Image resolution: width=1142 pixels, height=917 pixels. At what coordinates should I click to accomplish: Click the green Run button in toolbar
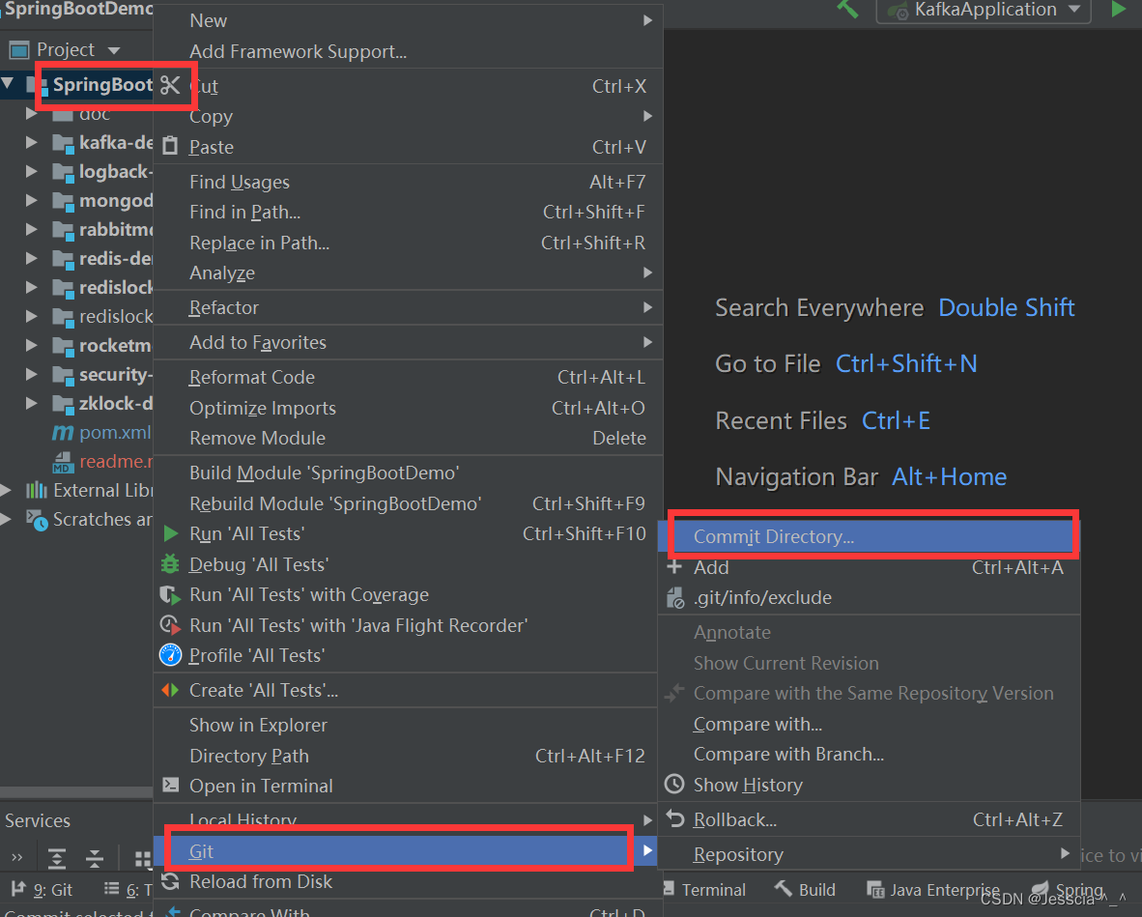pos(1119,10)
